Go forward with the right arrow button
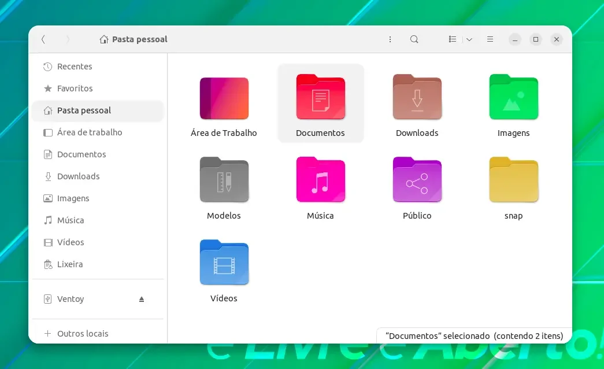 (x=68, y=39)
